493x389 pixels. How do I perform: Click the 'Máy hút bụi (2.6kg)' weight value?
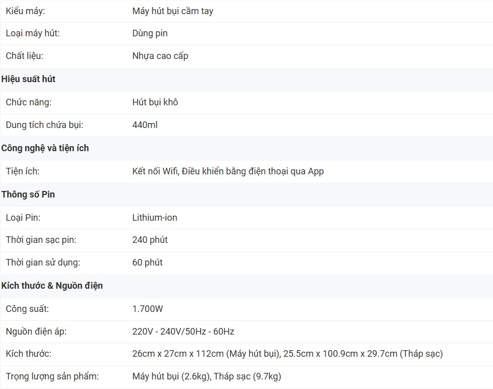click(170, 376)
